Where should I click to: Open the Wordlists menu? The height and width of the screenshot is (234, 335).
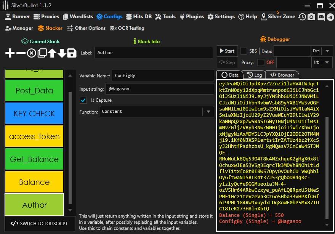(x=78, y=17)
